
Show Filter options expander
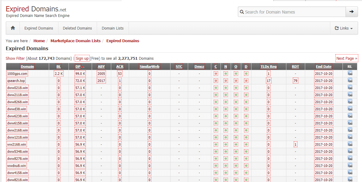pos(15,59)
